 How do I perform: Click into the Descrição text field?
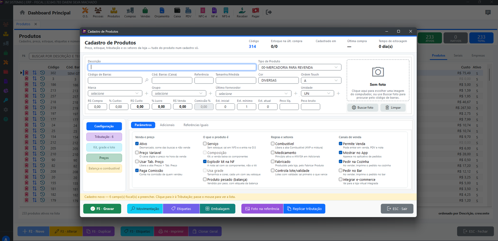click(172, 67)
